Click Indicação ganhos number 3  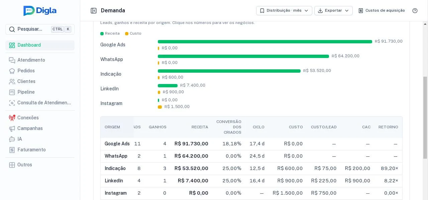pyautogui.click(x=165, y=168)
